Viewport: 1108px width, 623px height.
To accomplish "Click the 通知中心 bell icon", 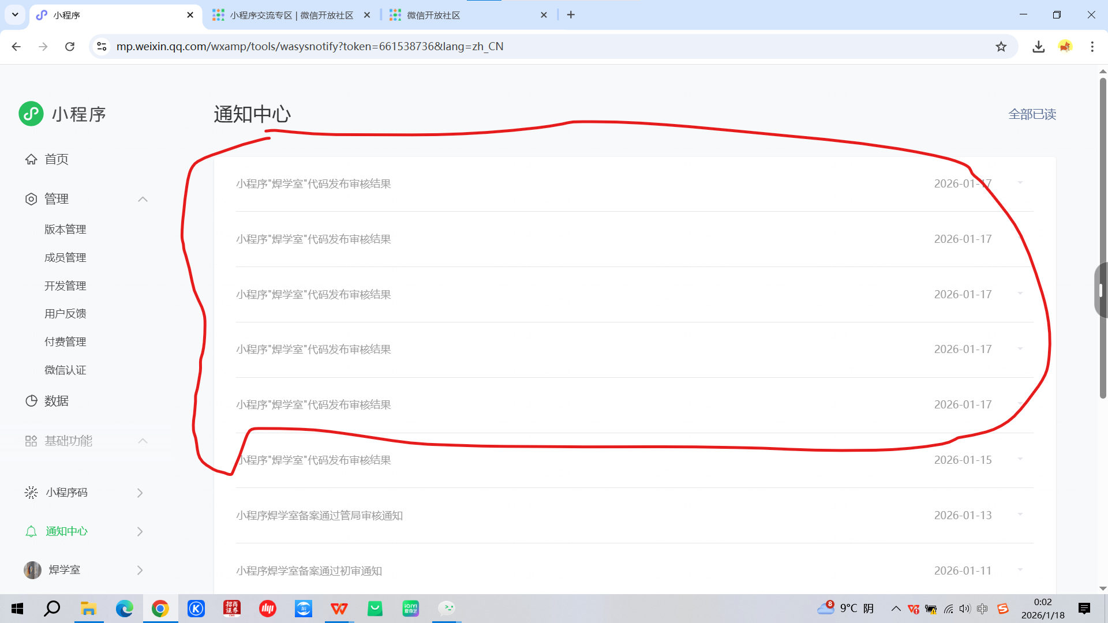I will pyautogui.click(x=31, y=531).
